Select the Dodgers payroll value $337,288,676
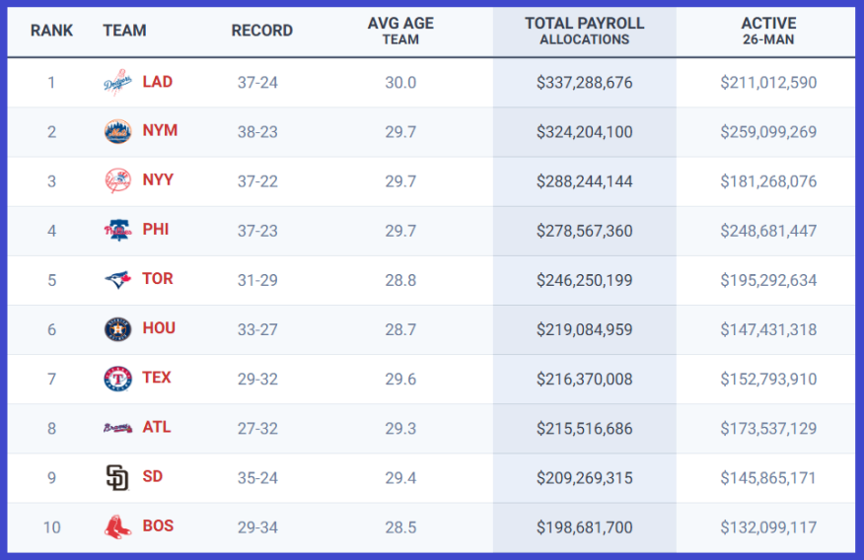The image size is (864, 560). 584,83
